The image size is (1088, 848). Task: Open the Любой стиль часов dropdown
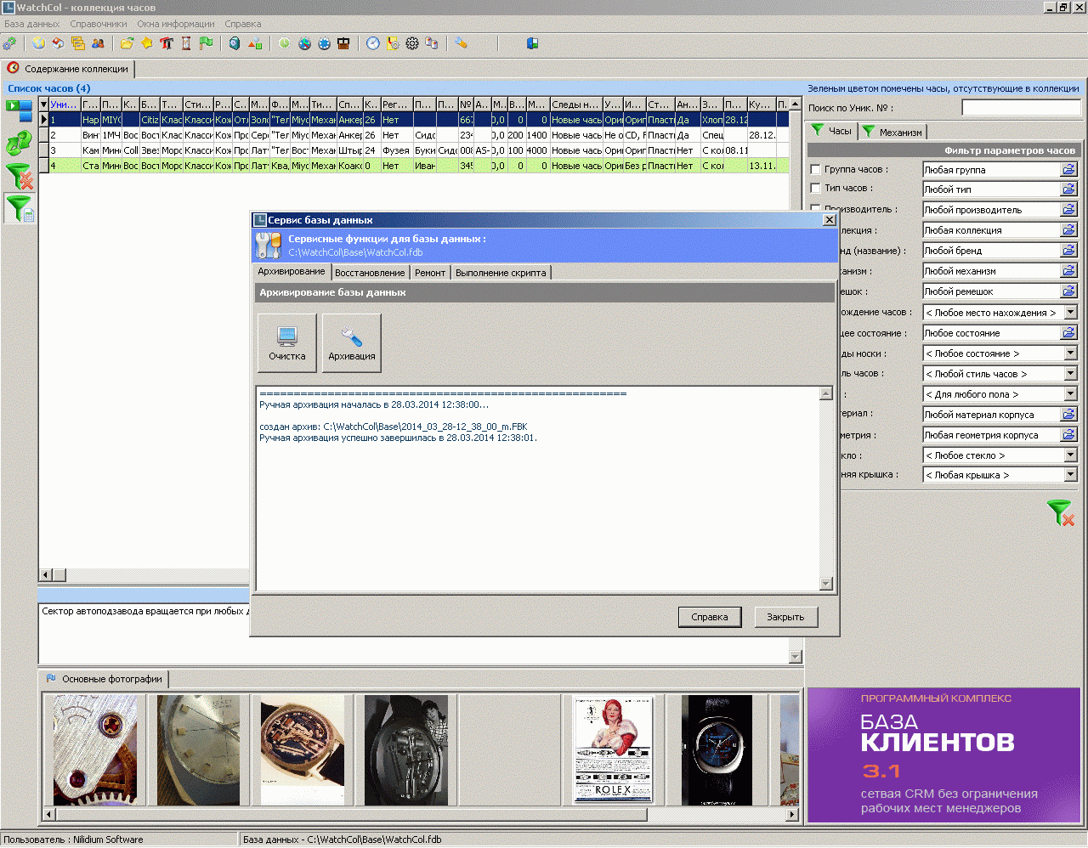pos(1070,374)
